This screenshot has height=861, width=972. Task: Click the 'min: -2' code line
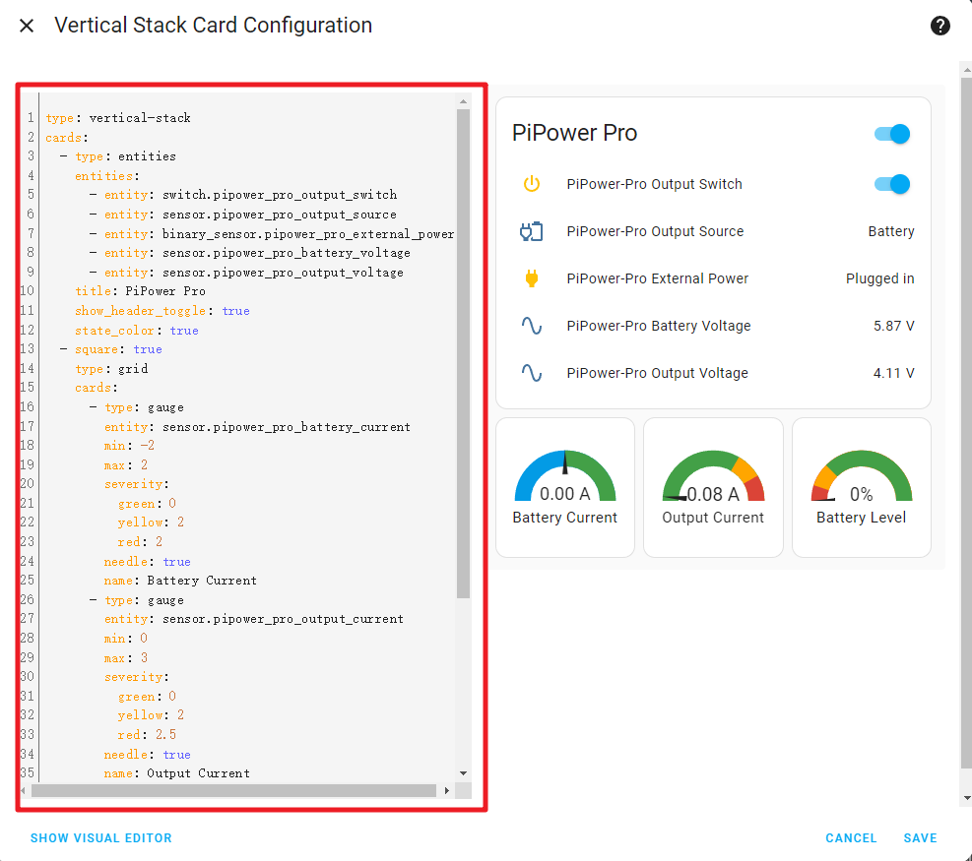pos(130,446)
